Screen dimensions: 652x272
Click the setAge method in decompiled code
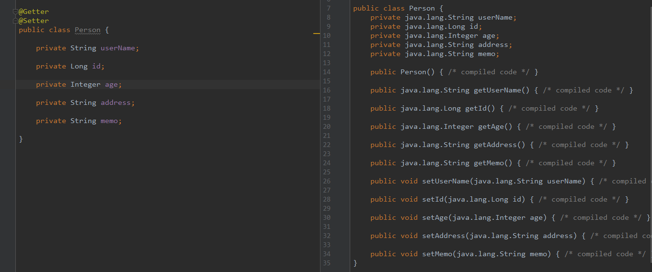[x=435, y=217]
